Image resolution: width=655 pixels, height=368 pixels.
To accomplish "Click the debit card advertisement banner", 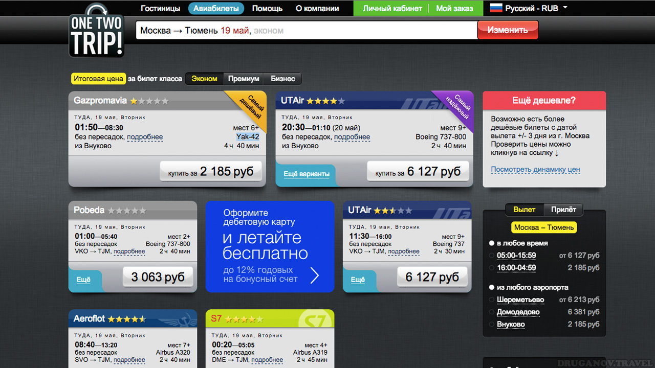I will (270, 246).
